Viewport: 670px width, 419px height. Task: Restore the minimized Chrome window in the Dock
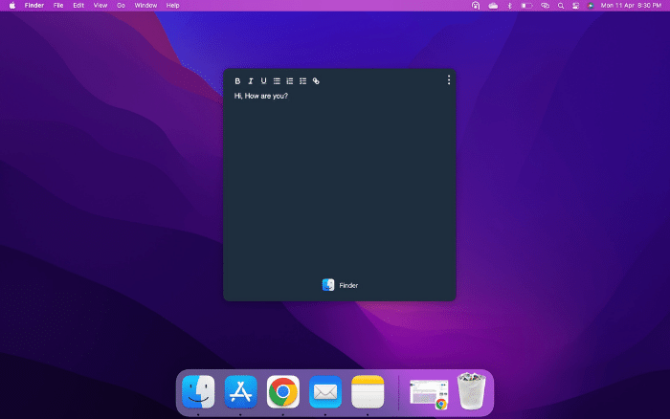[429, 393]
